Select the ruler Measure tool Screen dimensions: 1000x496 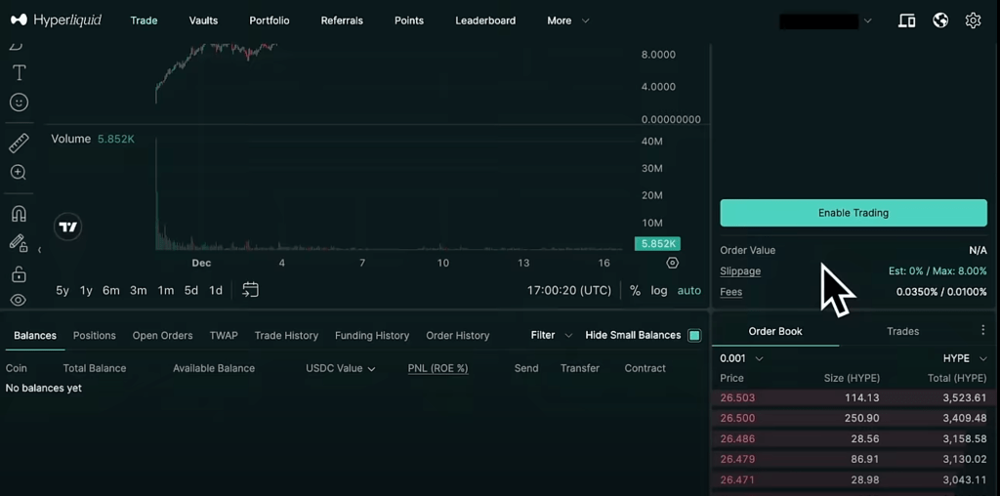19,144
